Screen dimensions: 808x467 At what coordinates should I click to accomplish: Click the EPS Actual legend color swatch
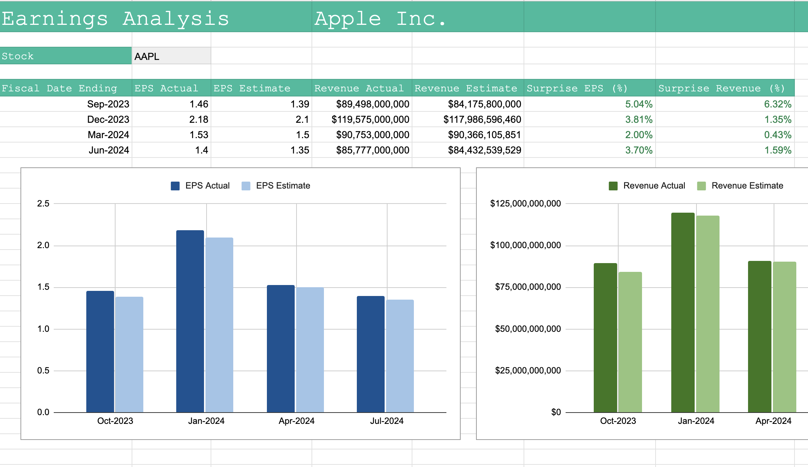[x=175, y=186]
